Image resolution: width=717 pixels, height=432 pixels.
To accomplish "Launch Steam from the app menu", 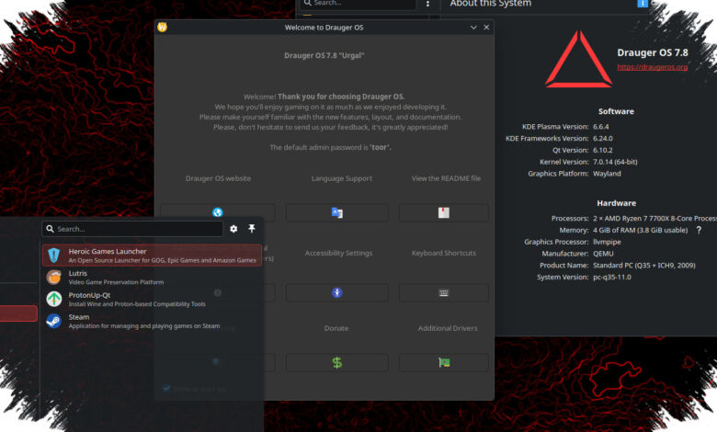I will click(x=152, y=321).
